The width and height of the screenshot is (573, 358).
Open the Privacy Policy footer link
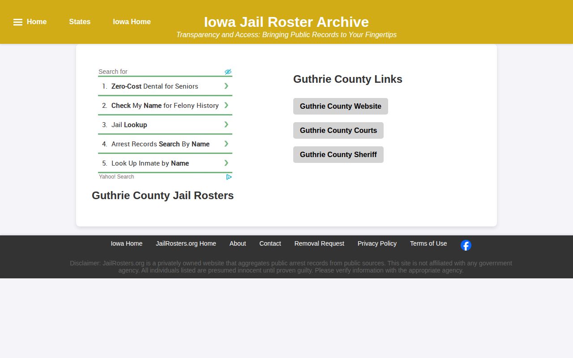377,243
